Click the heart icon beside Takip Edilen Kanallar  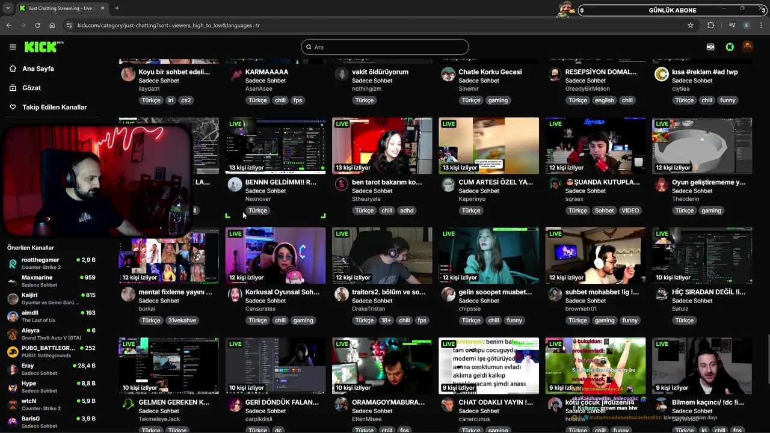(13, 107)
